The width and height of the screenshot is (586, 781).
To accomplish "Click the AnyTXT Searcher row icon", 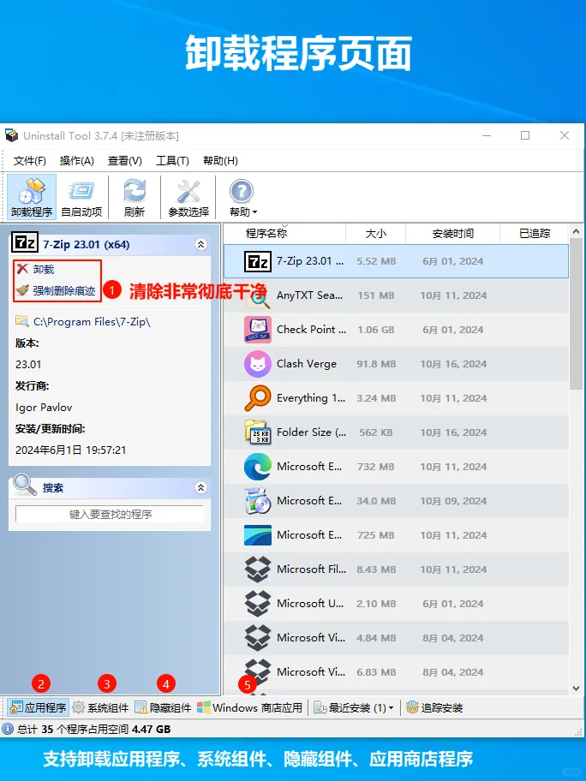I will coord(258,295).
